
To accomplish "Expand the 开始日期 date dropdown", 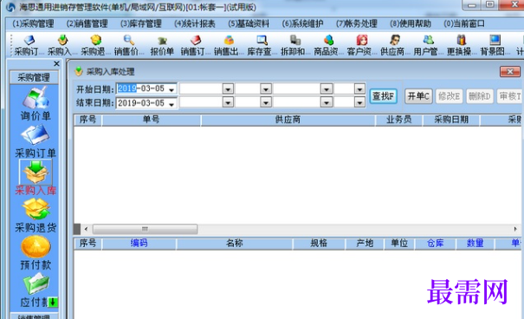I will tap(171, 89).
